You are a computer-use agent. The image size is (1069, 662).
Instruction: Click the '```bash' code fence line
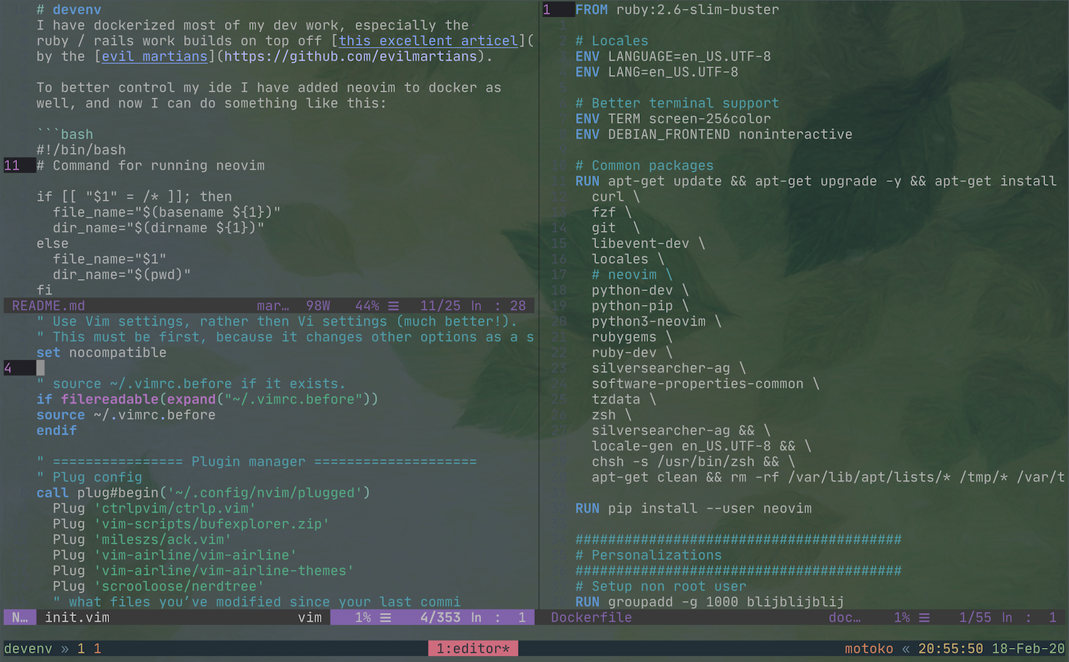point(65,134)
